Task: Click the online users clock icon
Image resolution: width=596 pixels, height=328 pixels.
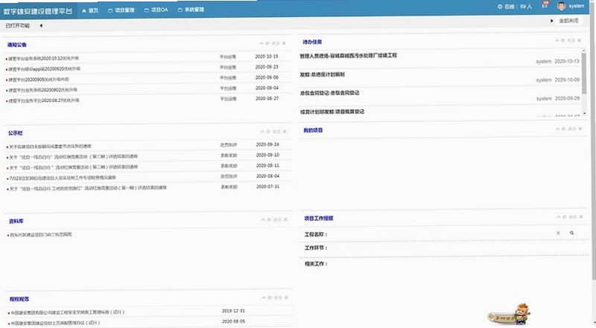Action: tap(500, 7)
